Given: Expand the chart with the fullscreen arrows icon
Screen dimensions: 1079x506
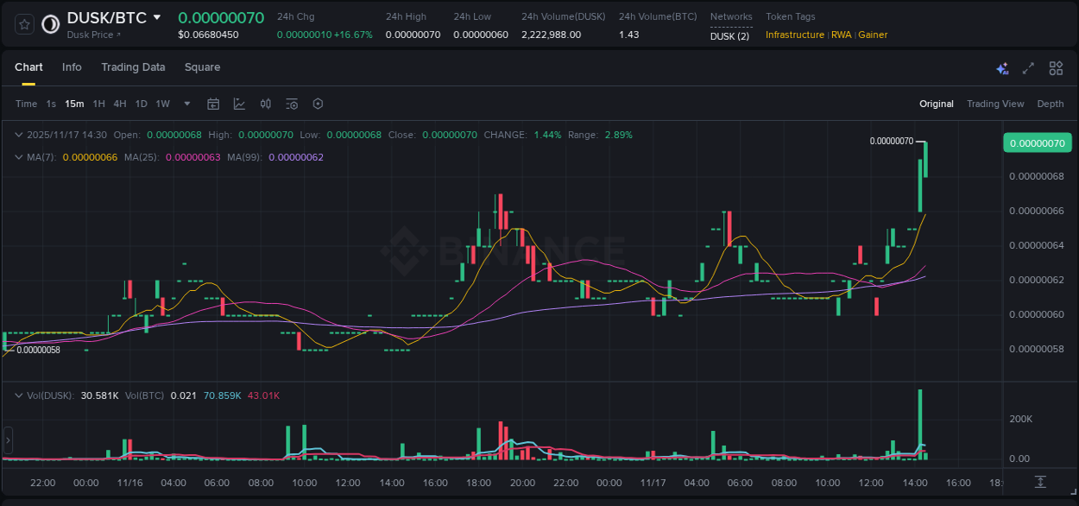Looking at the screenshot, I should tap(1028, 67).
